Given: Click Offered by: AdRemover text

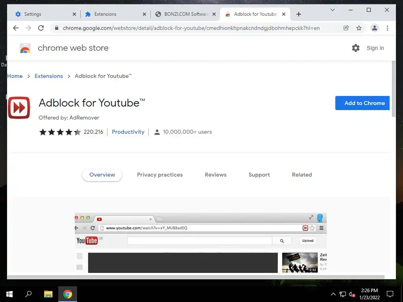Looking at the screenshot, I should point(69,118).
